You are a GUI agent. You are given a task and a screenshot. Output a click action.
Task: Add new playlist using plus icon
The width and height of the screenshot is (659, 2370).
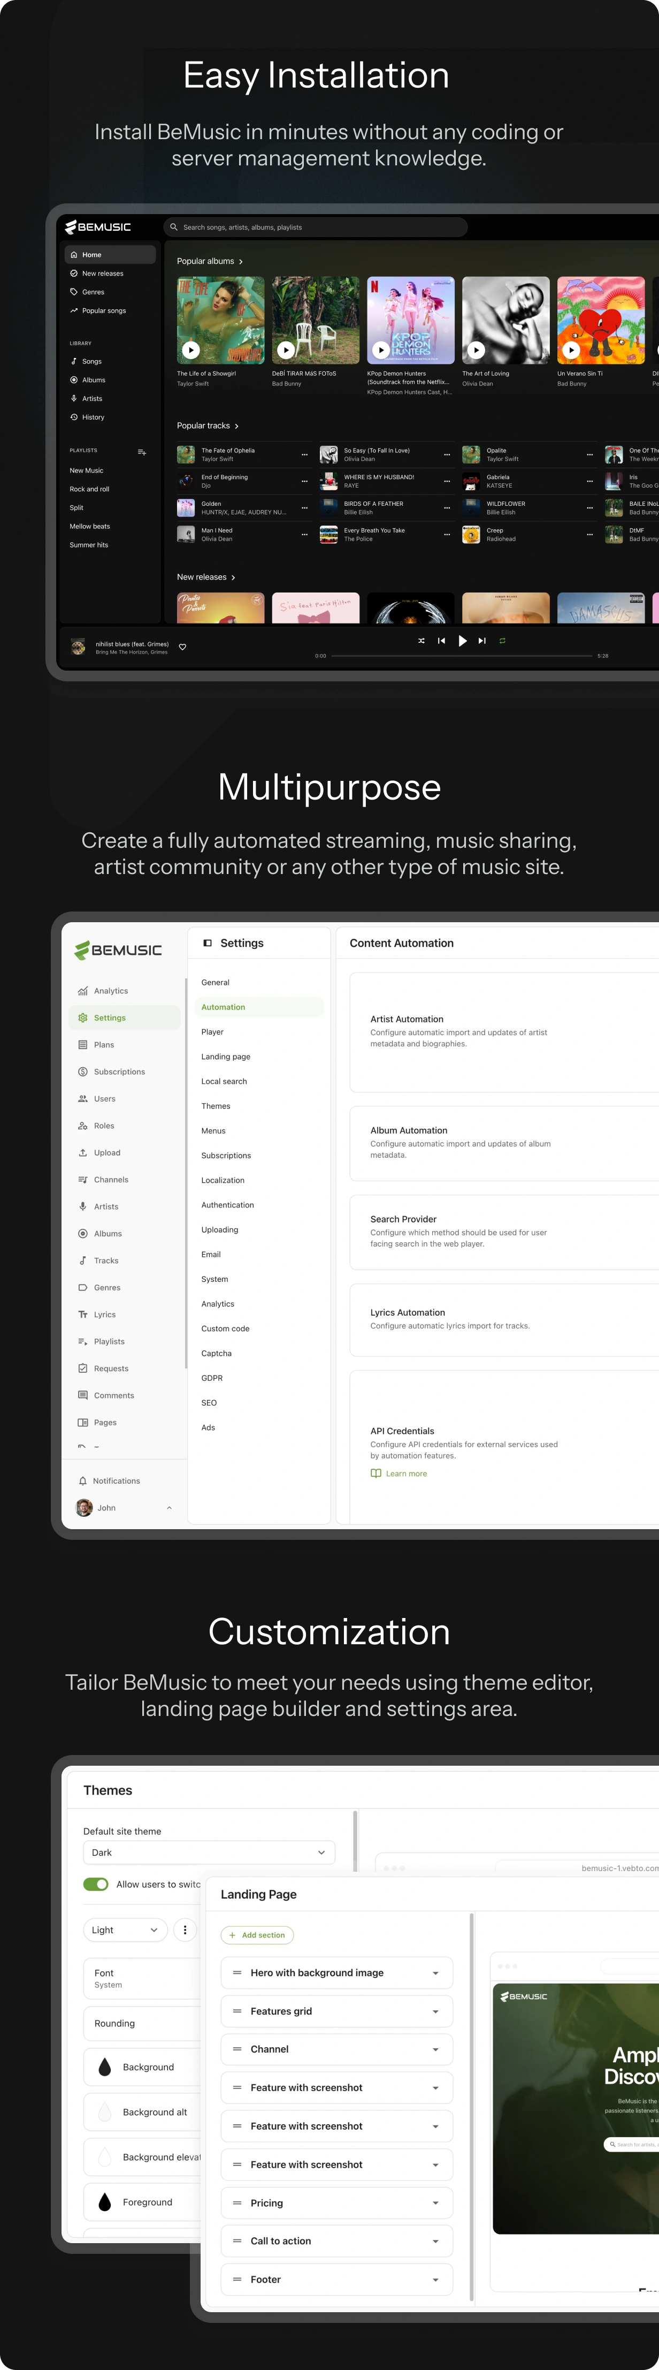click(x=142, y=452)
